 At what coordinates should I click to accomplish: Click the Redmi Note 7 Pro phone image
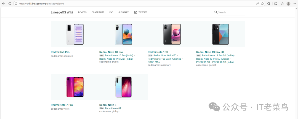point(75,87)
